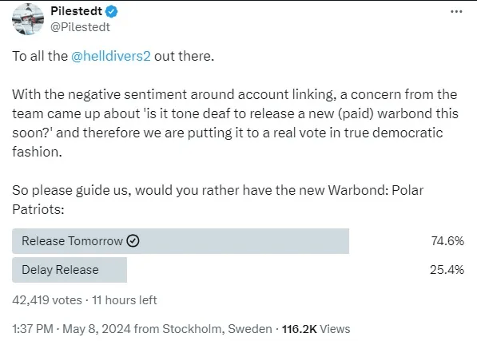Open the 1:37 PM timestamp link

pyautogui.click(x=33, y=329)
